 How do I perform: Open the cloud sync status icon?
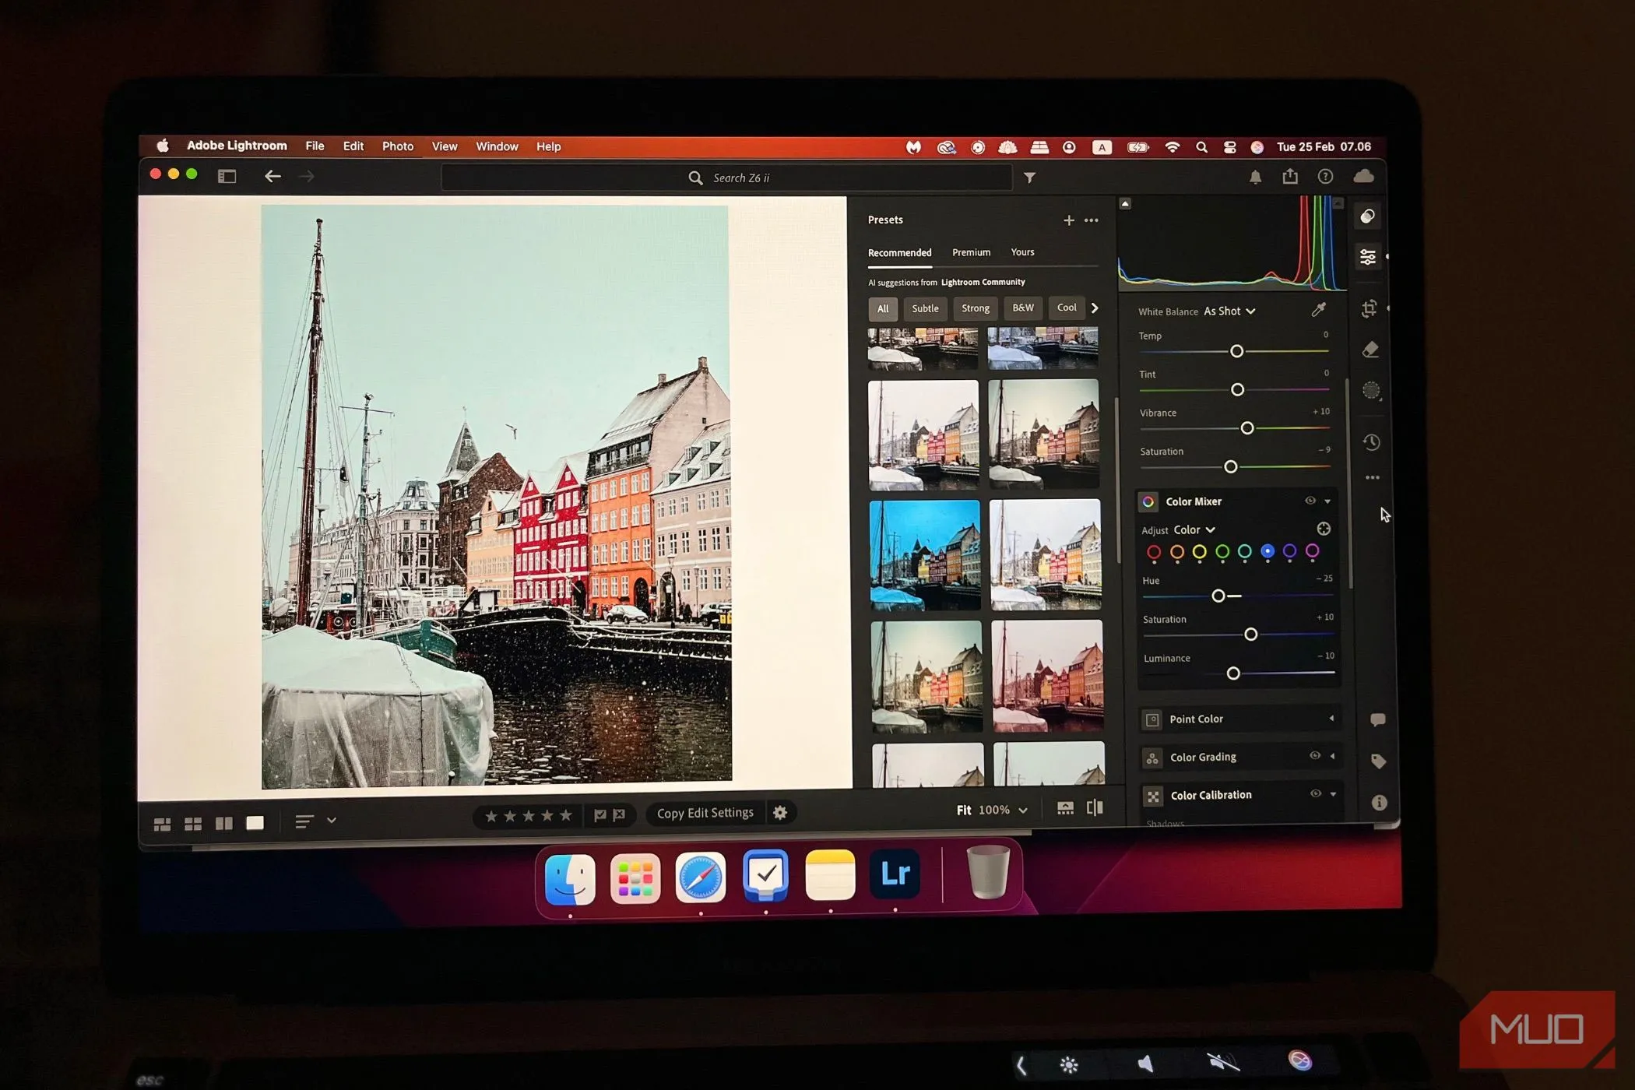pyautogui.click(x=1363, y=176)
